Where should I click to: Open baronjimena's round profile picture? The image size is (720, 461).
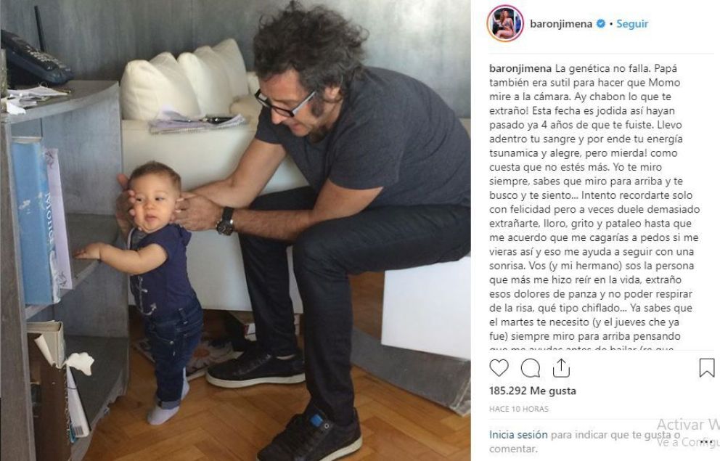tap(505, 23)
